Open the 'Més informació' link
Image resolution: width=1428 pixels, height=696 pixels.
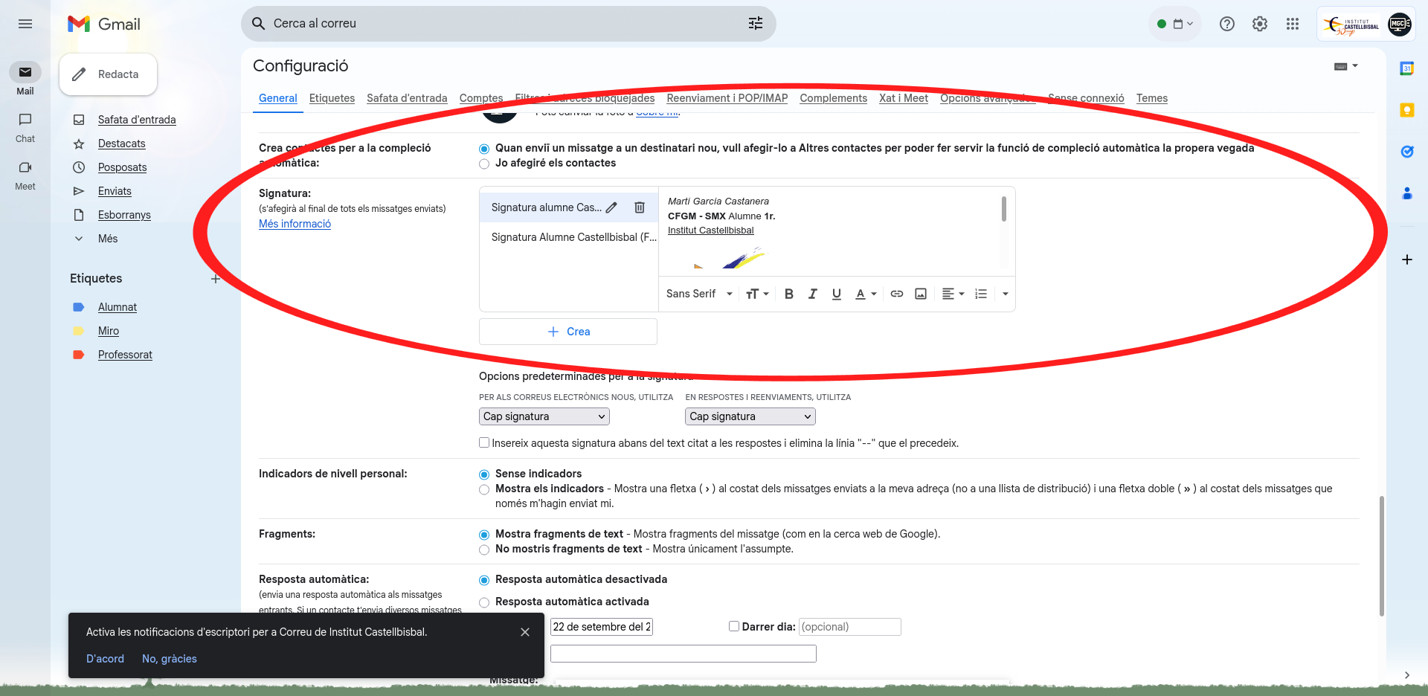295,224
